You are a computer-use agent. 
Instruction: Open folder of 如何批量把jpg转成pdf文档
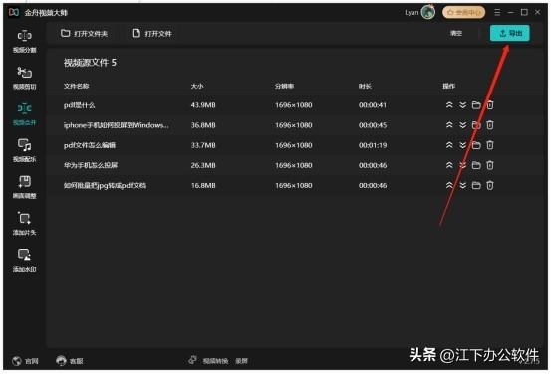[476, 185]
